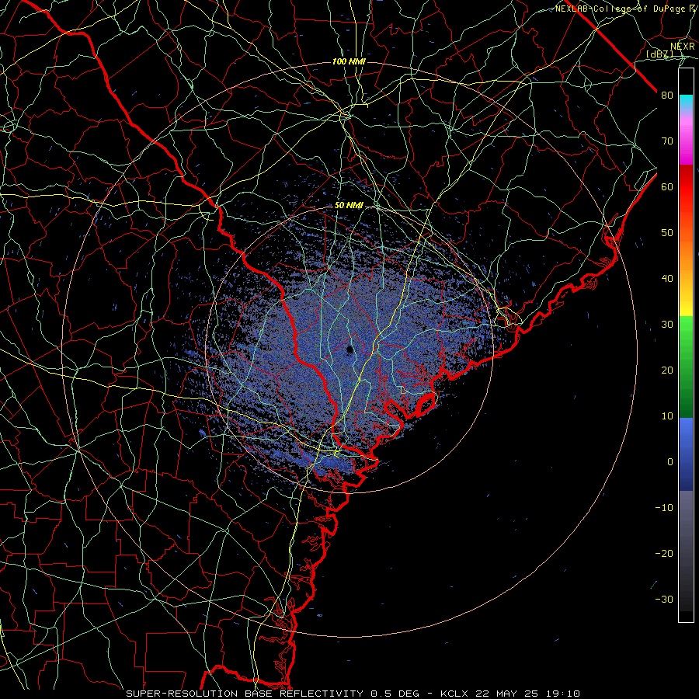699x699 pixels.
Task: Click the 30 dBZ value on the legend
Action: click(x=667, y=325)
